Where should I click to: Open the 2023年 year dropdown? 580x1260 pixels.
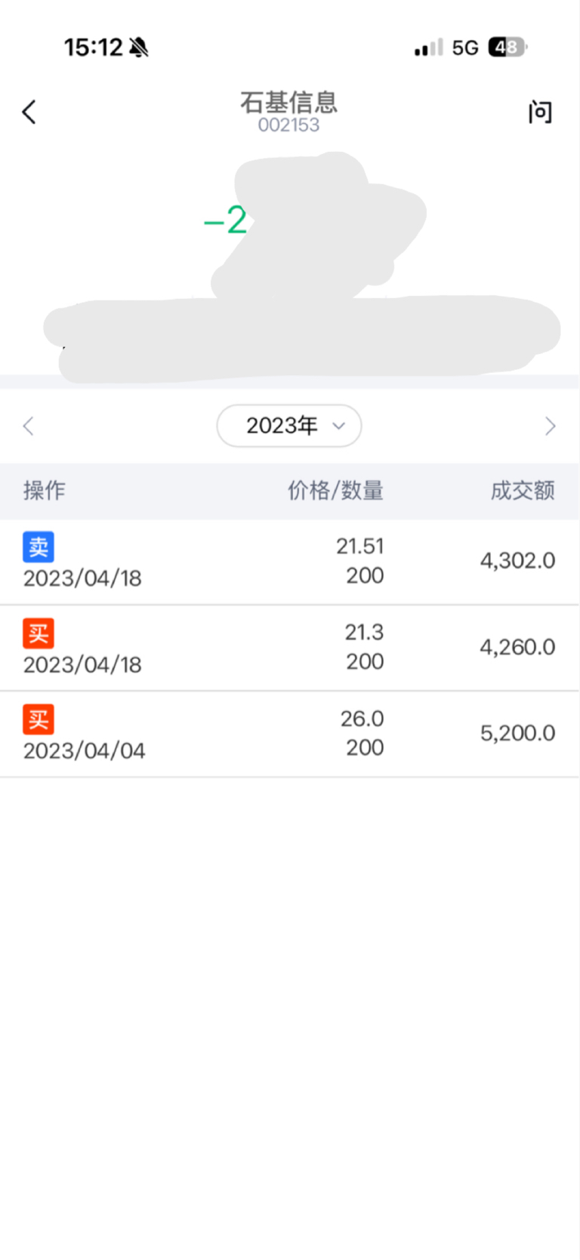(x=289, y=426)
